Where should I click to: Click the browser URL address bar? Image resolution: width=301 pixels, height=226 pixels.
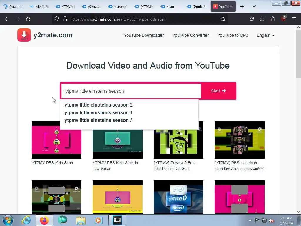pyautogui.click(x=140, y=19)
